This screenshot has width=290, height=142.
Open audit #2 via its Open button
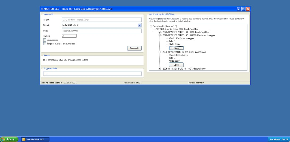coord(176,65)
